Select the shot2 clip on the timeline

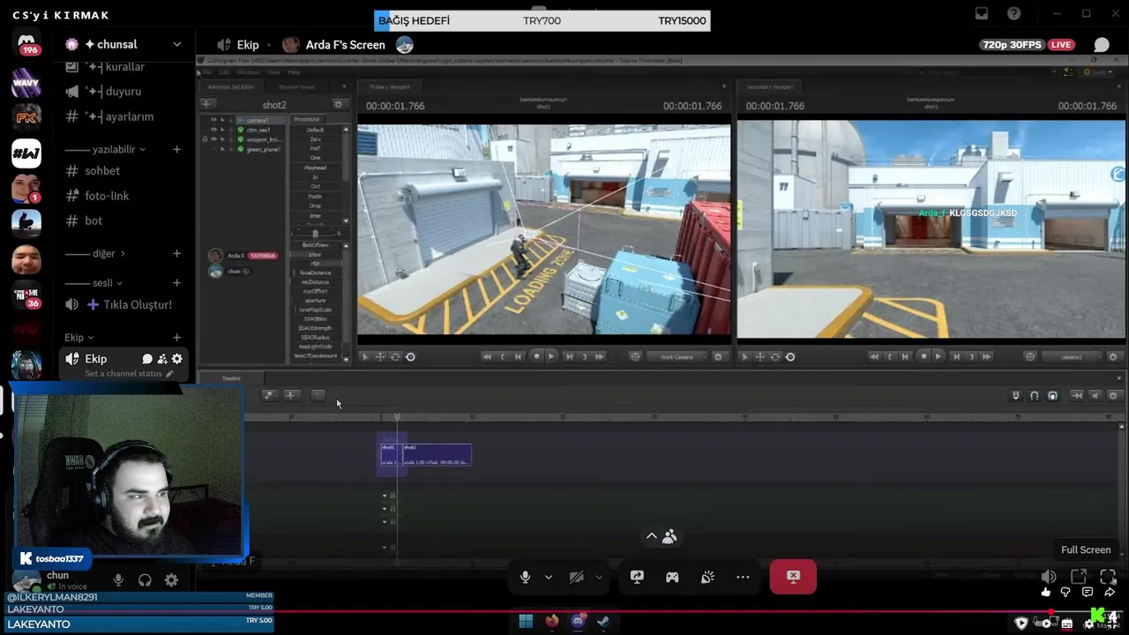pyautogui.click(x=437, y=455)
